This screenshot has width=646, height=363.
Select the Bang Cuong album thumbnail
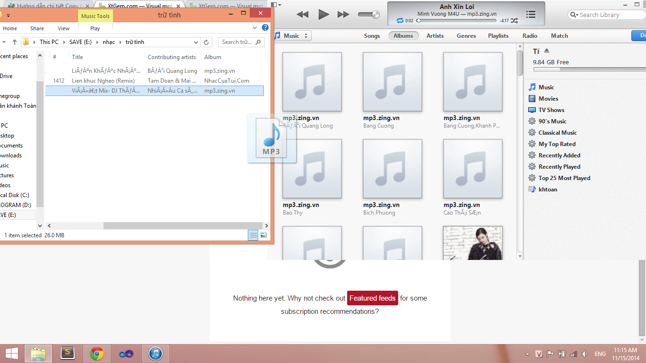393,81
